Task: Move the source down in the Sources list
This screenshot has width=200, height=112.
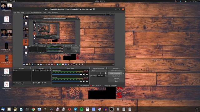Action: [45, 83]
